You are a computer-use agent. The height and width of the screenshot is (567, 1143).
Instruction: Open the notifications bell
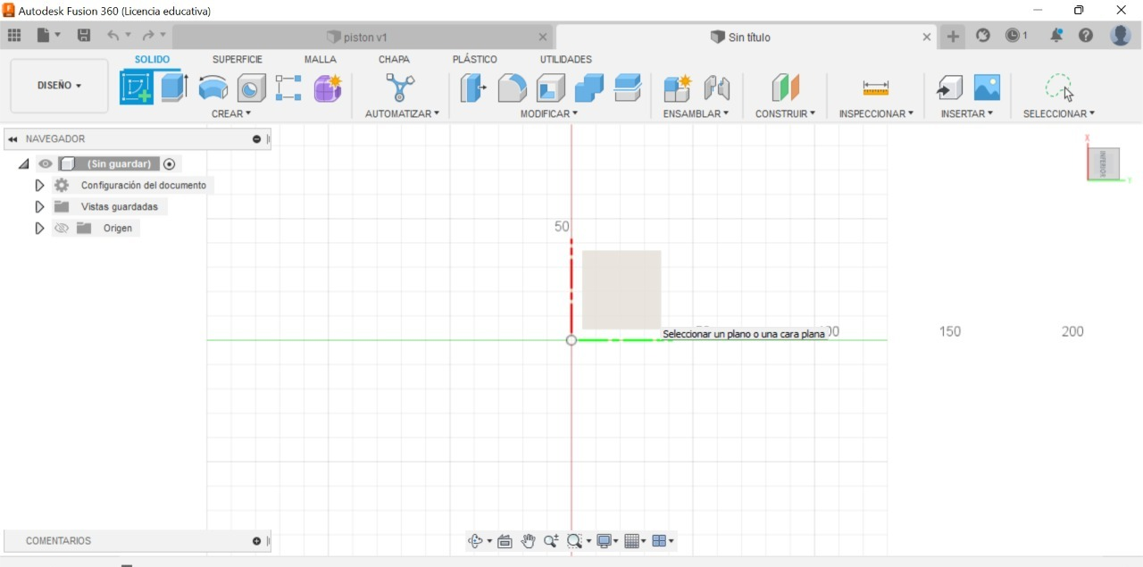click(1056, 36)
